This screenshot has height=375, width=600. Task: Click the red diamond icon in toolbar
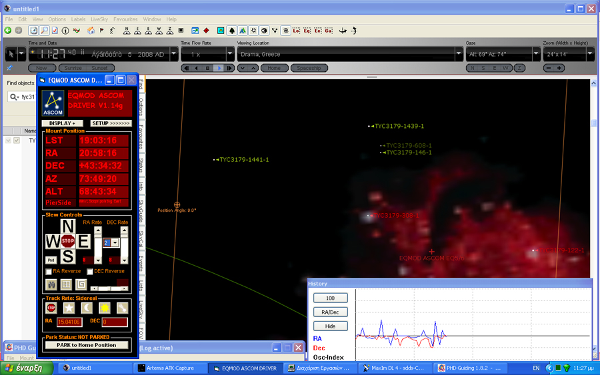206,31
